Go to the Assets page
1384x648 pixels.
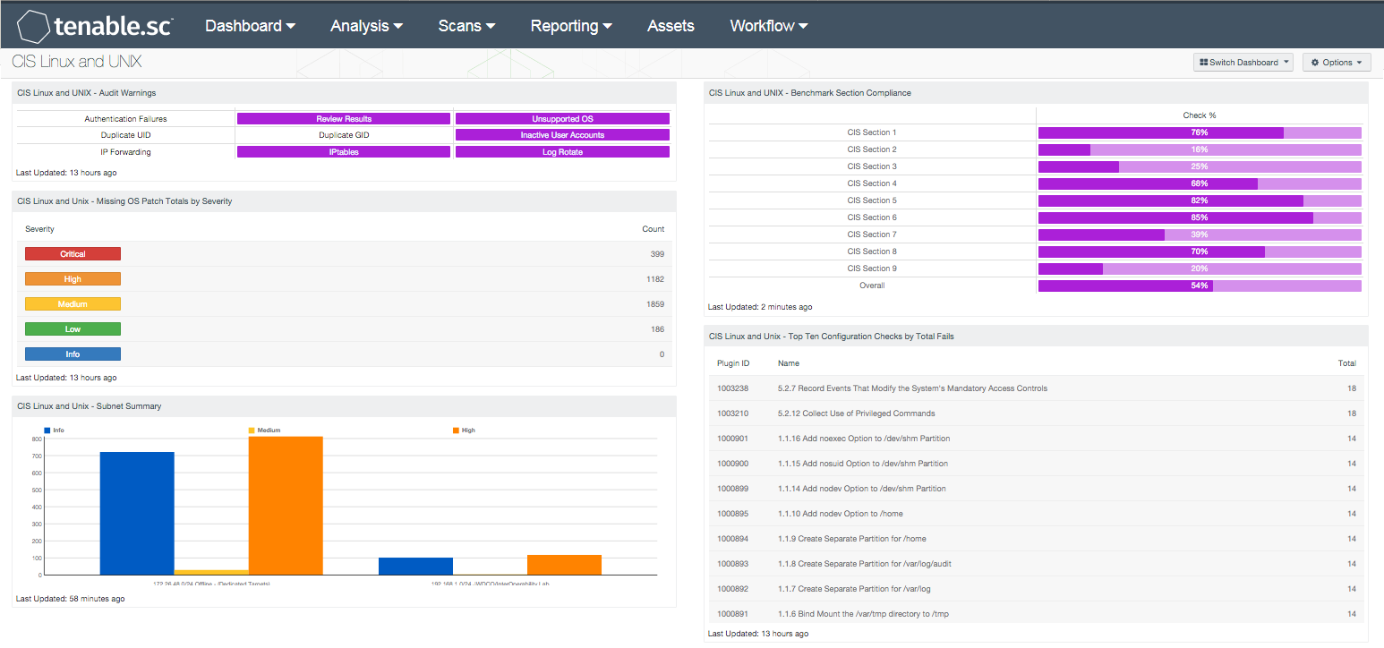click(x=671, y=26)
